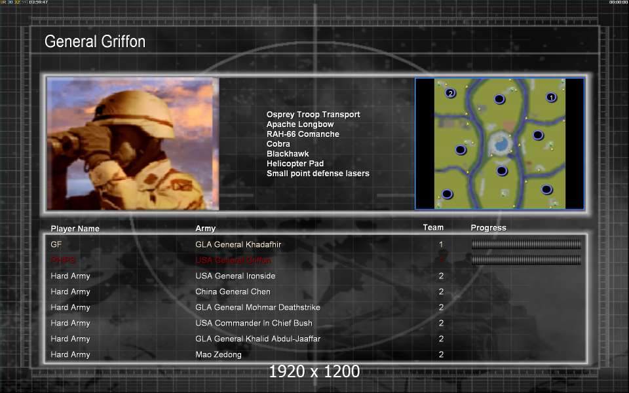Click start position marker 2 on minimap
Image resolution: width=629 pixels, height=393 pixels.
[x=451, y=94]
